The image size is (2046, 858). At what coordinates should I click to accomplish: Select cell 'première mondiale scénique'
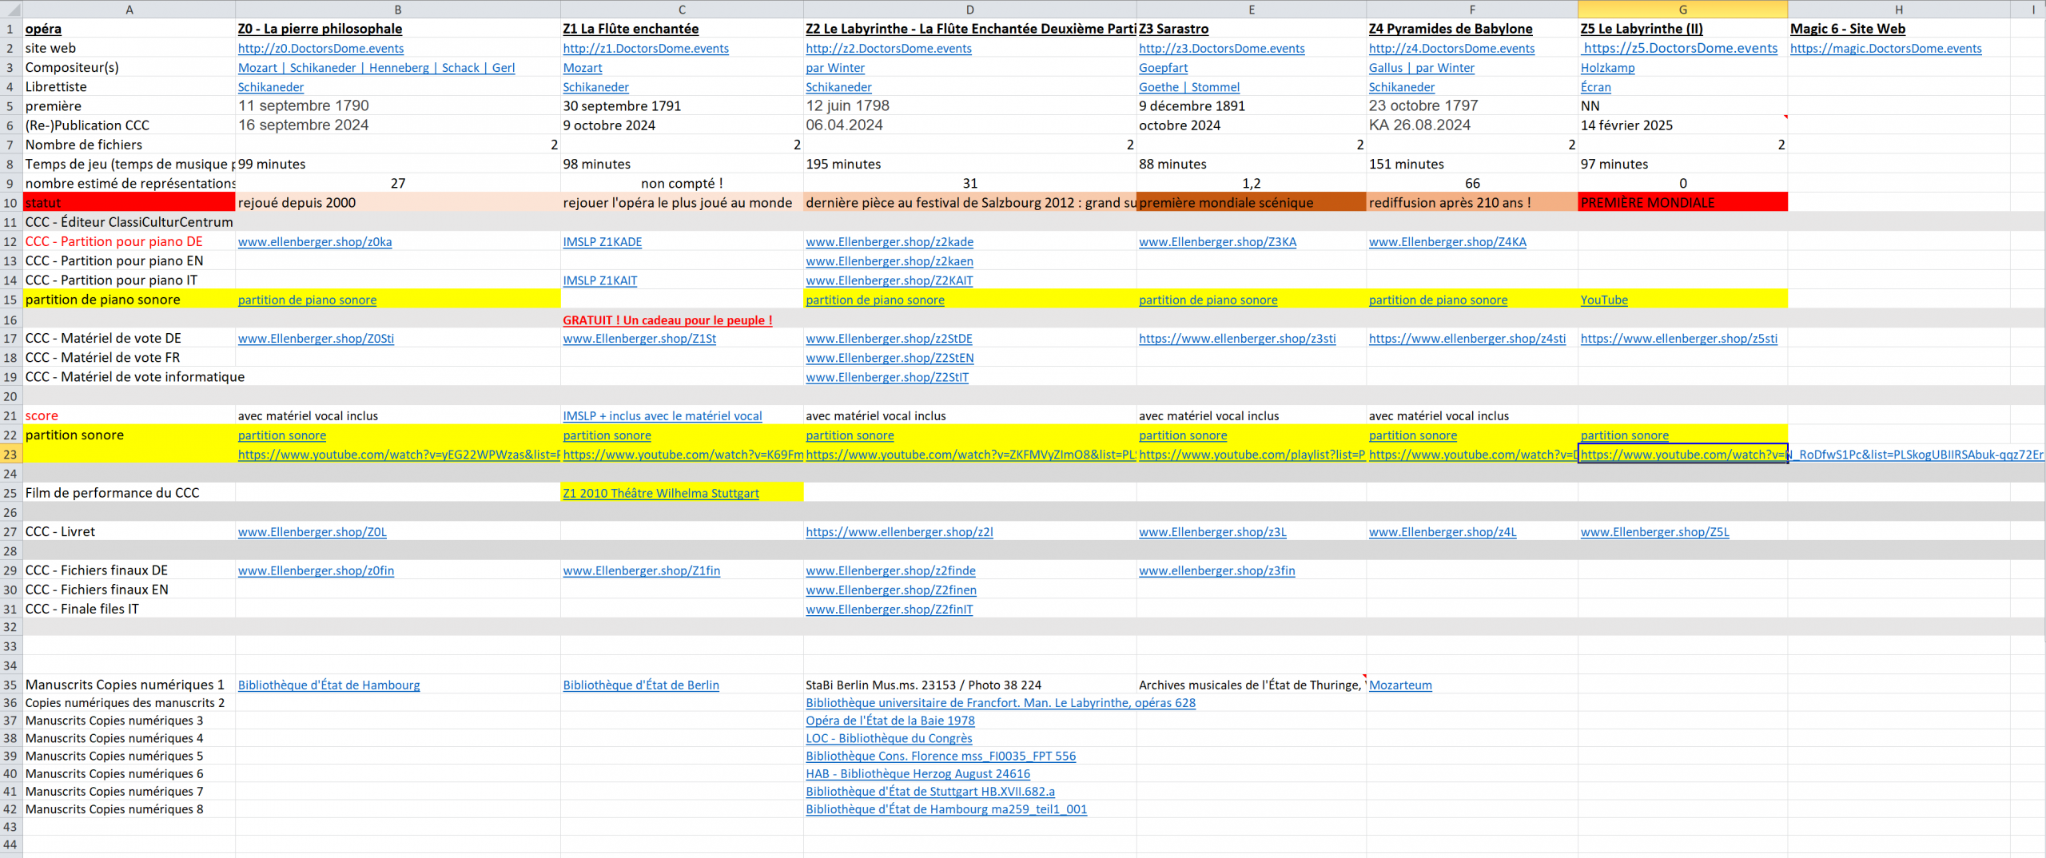point(1252,203)
